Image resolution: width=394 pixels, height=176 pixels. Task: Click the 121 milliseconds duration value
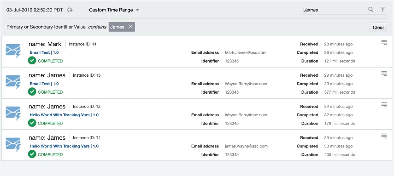coord(340,61)
